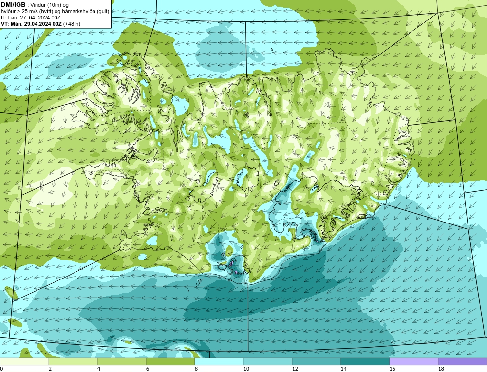The image size is (487, 372).
Task: Click the legend label '6'
Action: click(x=148, y=369)
